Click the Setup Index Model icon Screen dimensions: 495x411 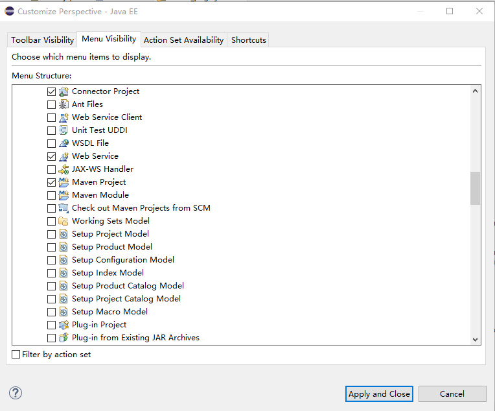click(x=63, y=273)
